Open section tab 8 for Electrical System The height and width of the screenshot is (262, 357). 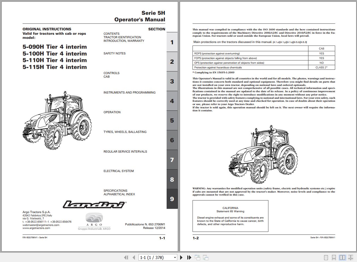172,179
